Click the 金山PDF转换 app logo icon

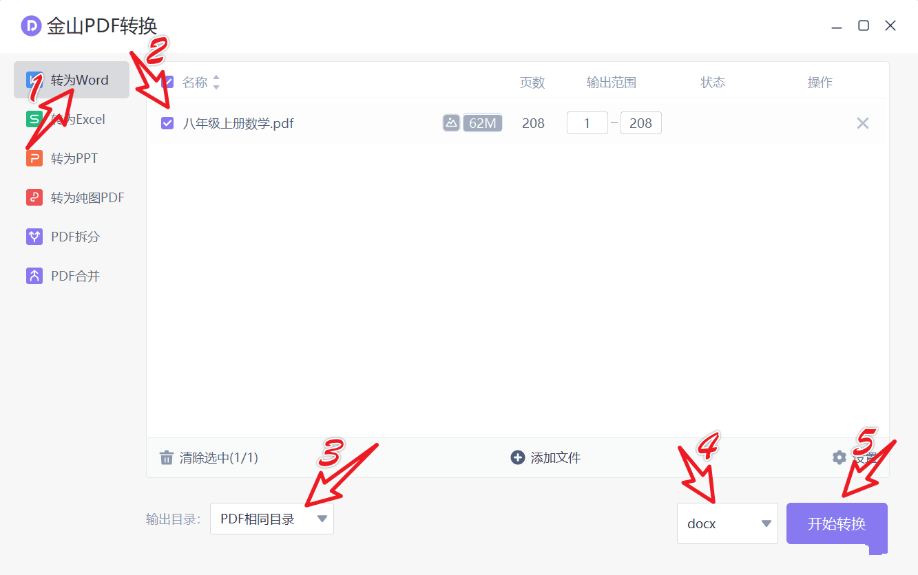(32, 26)
